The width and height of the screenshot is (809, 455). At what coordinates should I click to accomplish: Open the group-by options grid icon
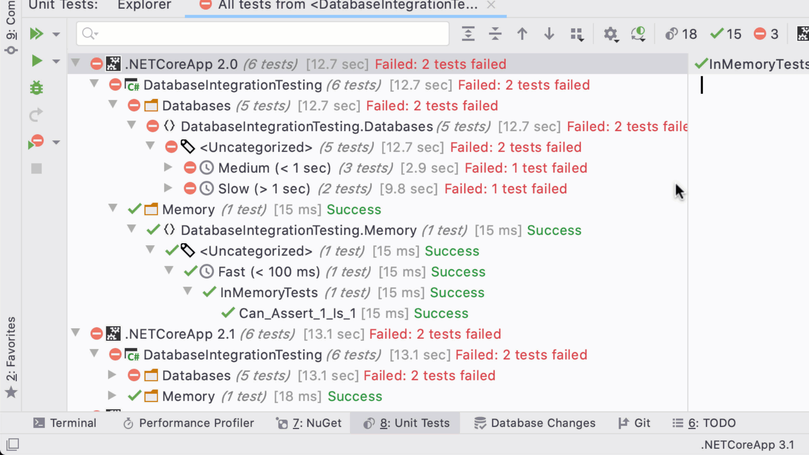(x=577, y=34)
